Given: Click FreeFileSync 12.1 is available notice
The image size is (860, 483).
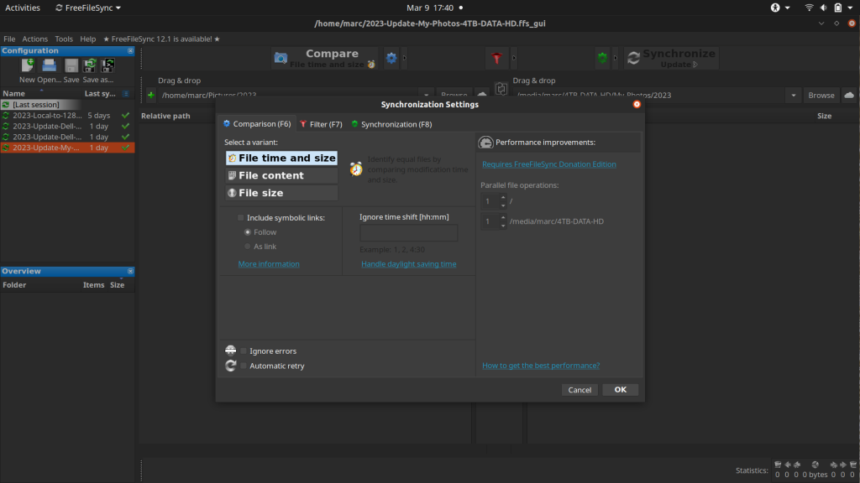Looking at the screenshot, I should 161,39.
